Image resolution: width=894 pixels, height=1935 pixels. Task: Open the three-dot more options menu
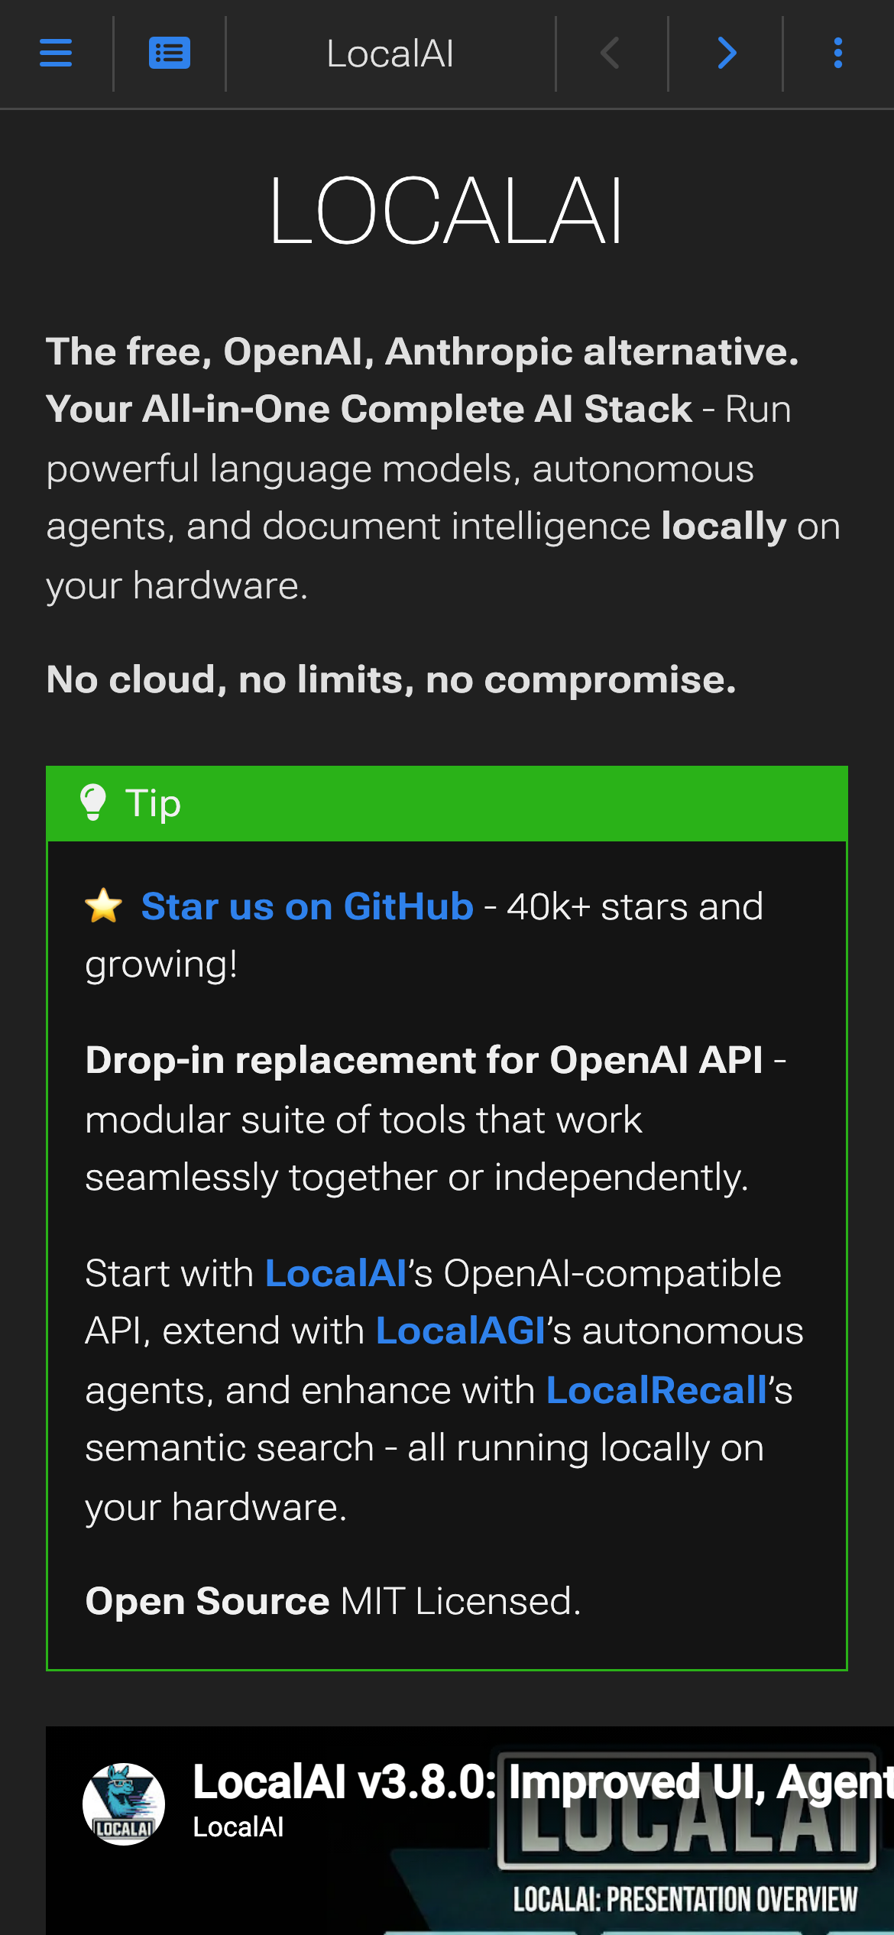point(838,53)
